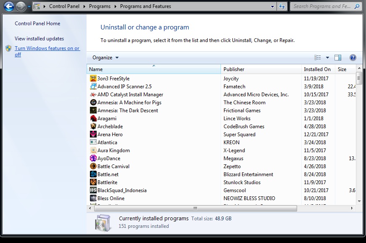Image resolution: width=366 pixels, height=243 pixels.
Task: Click the Bless Online program icon
Action: (93, 198)
